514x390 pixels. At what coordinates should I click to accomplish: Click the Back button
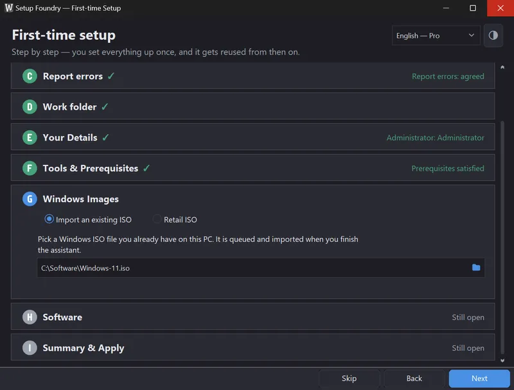[414, 378]
